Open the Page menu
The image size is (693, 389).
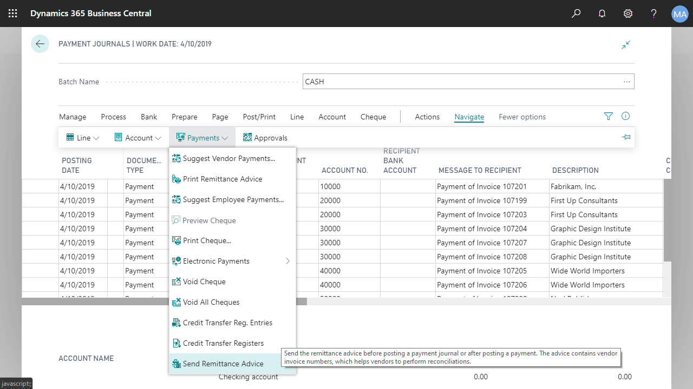pos(220,117)
